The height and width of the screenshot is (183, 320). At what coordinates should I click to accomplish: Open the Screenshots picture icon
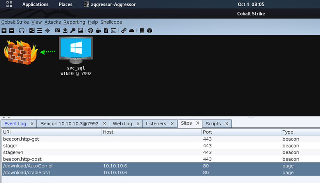81,30
